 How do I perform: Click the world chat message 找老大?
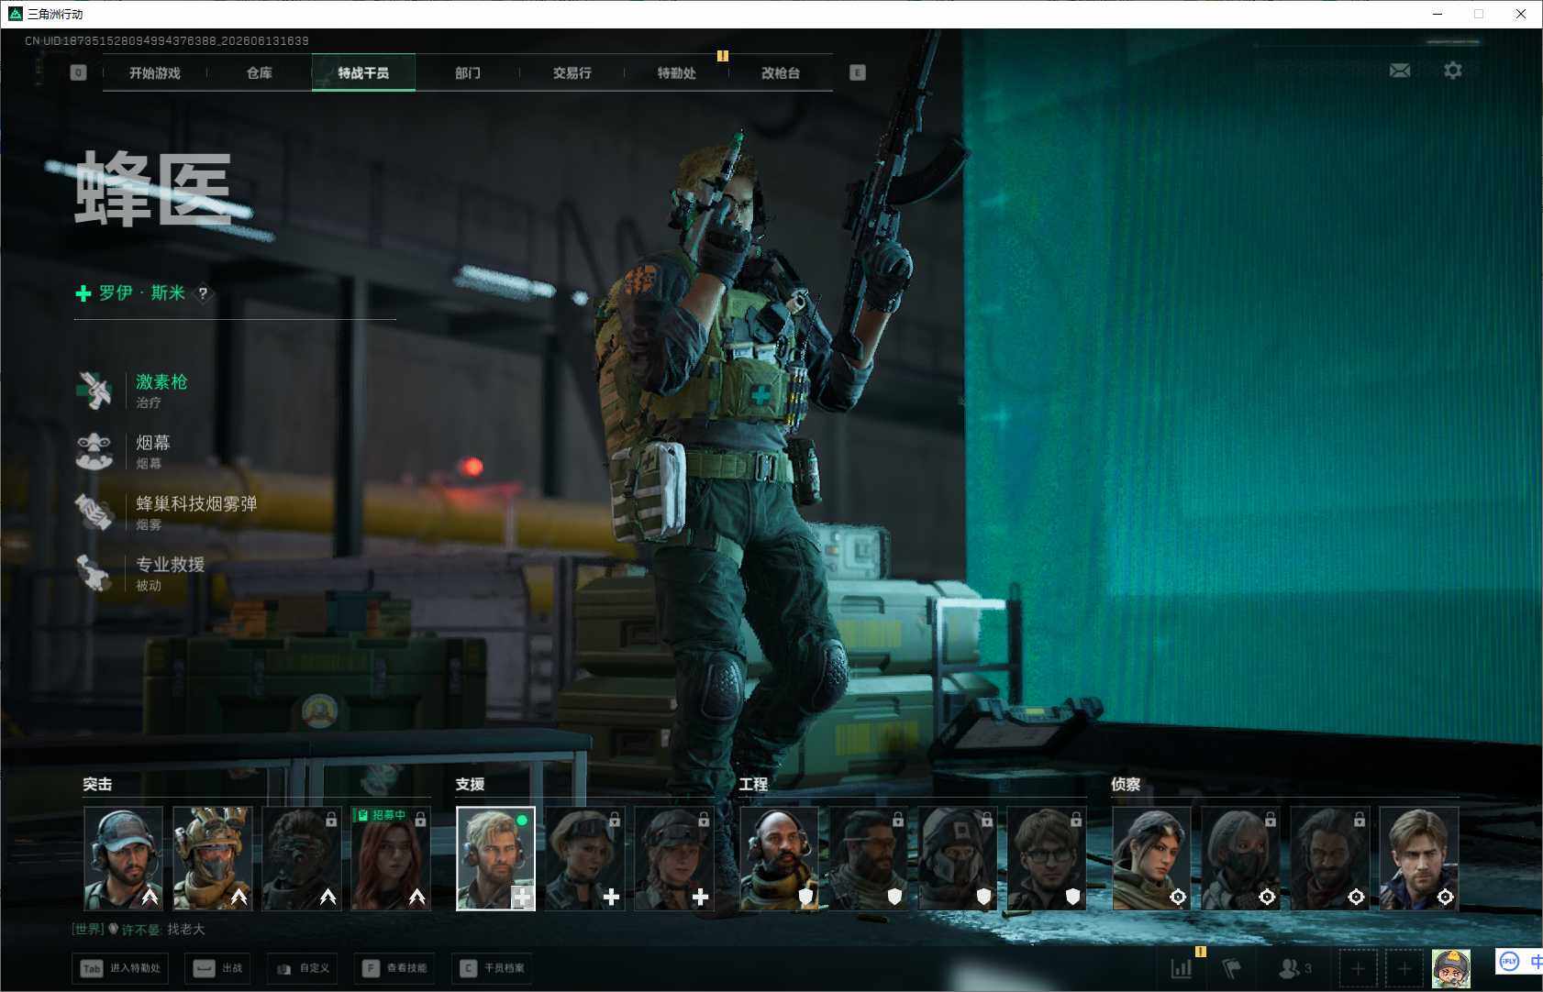[x=186, y=930]
